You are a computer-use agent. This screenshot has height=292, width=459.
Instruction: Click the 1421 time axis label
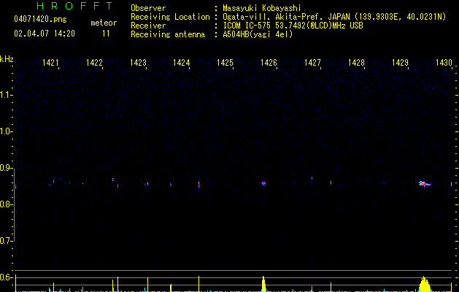[50, 63]
